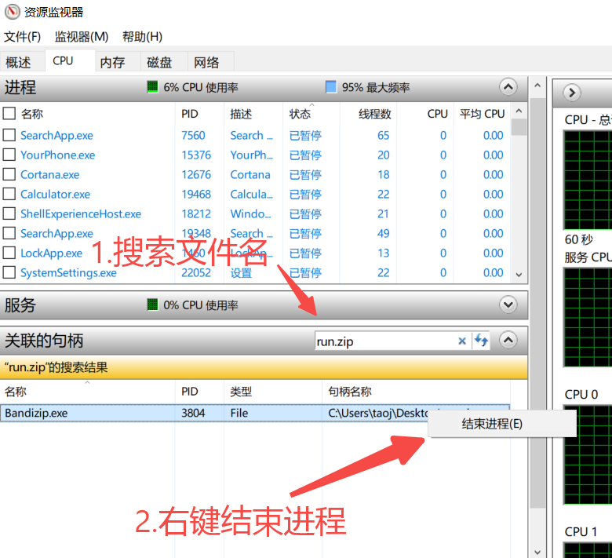Switch to the 概述 tab

coord(22,62)
